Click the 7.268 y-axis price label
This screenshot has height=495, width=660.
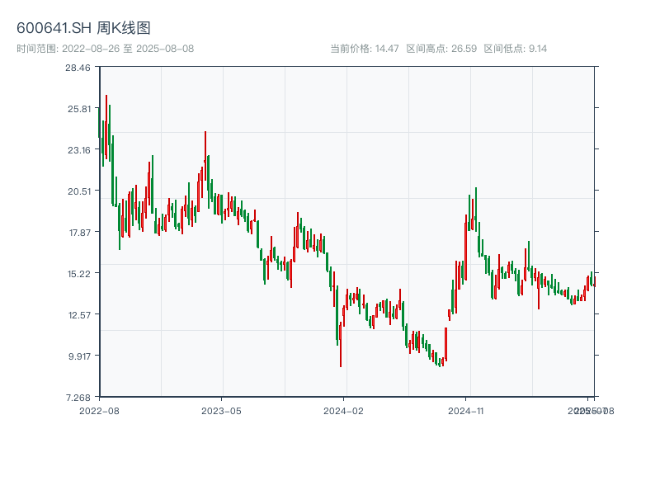coord(79,398)
